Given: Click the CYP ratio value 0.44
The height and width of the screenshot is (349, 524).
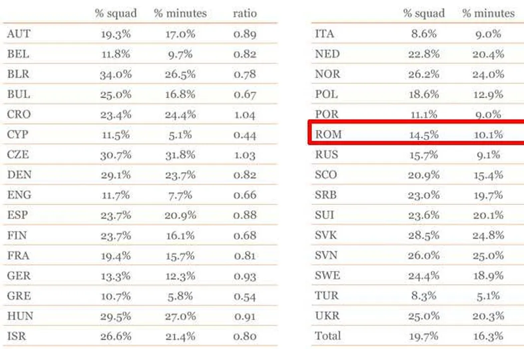Looking at the screenshot, I should tap(245, 135).
